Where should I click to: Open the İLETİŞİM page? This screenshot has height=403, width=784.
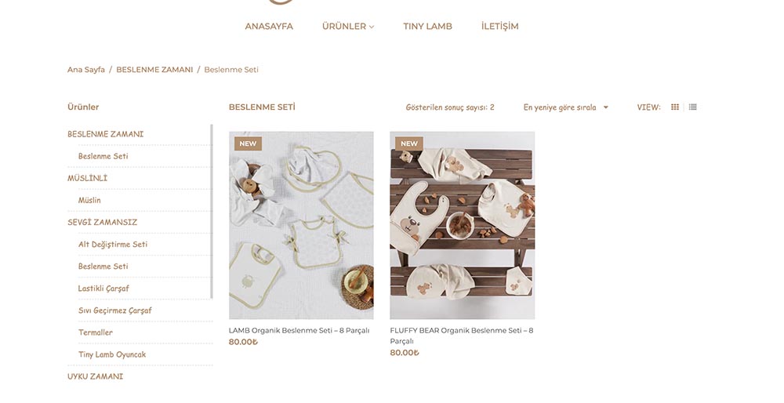[499, 27]
